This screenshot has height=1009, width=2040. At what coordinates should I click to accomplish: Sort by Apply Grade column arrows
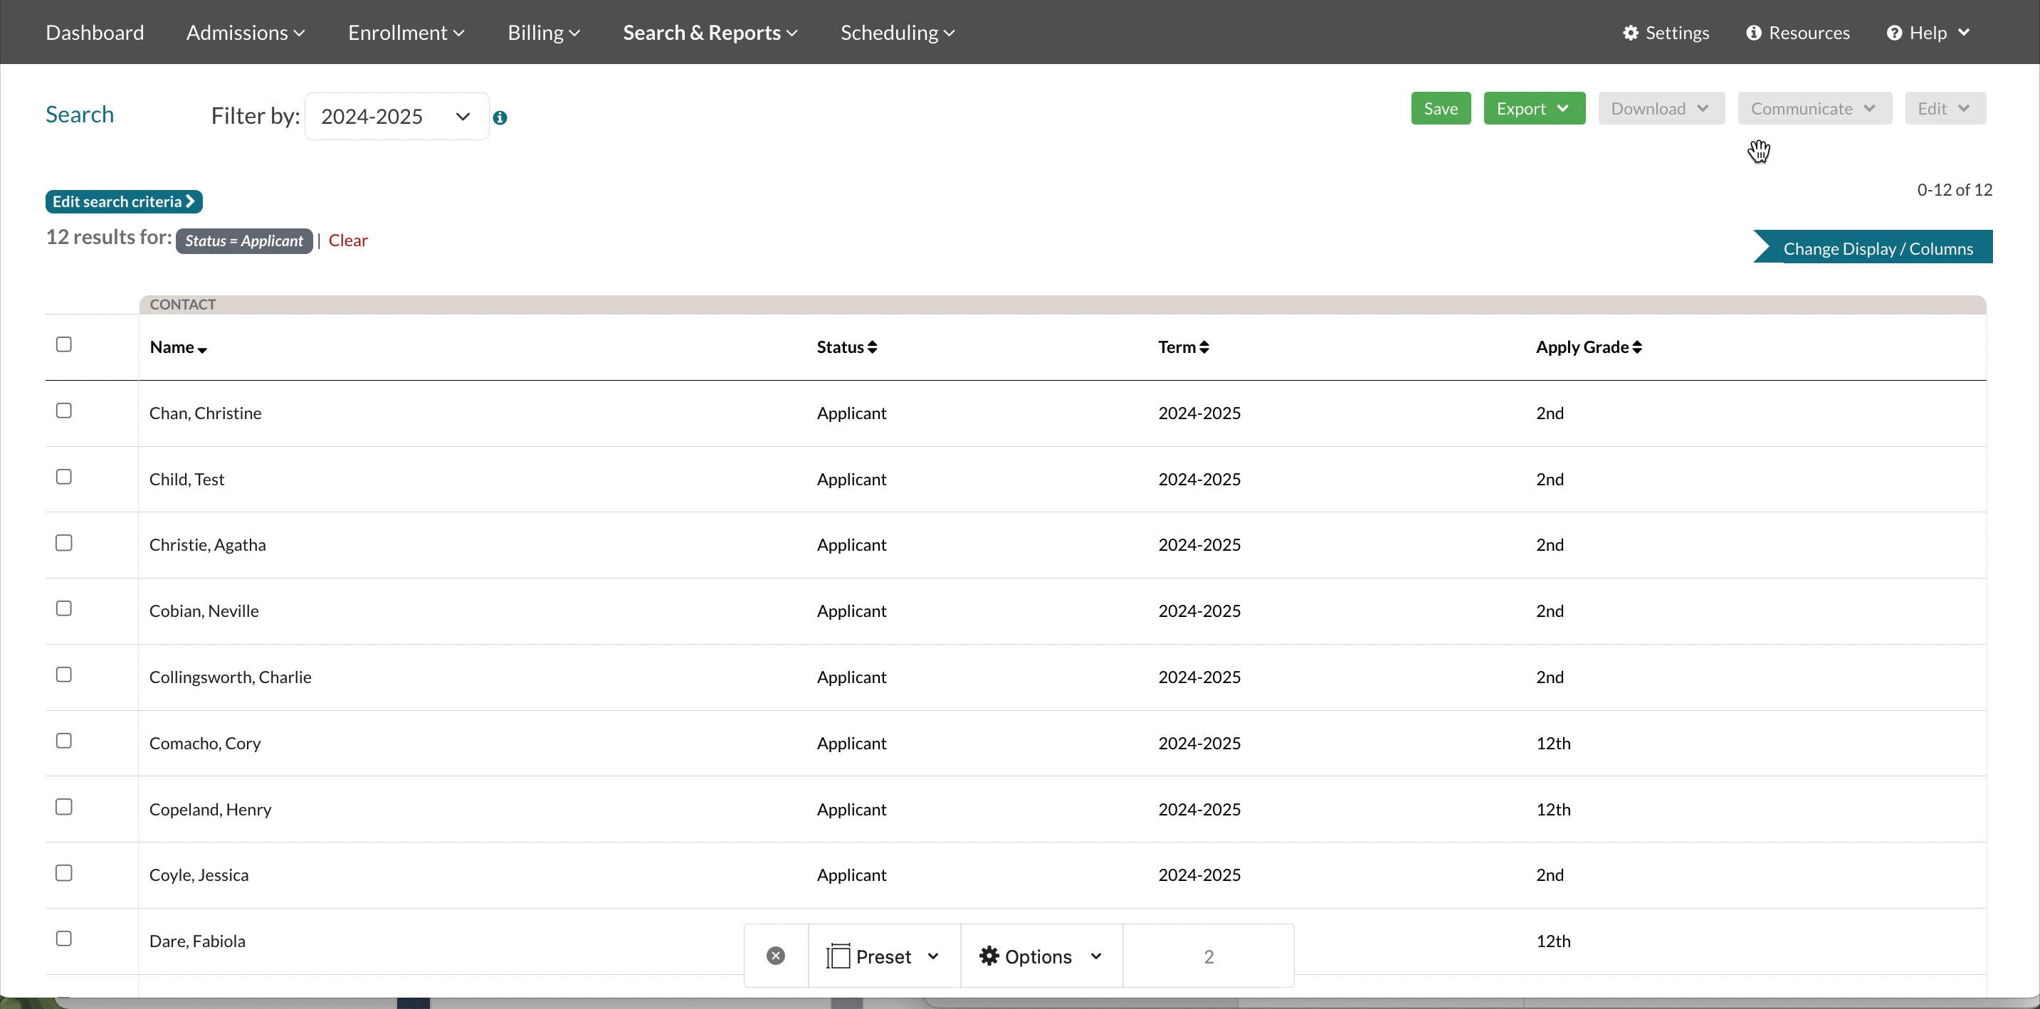pos(1637,347)
